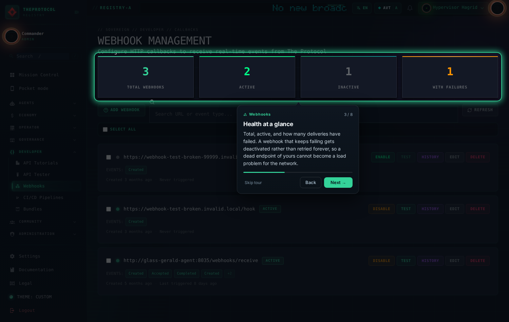Disable the webhook-test-broken.invalid.local webhook

(381, 209)
